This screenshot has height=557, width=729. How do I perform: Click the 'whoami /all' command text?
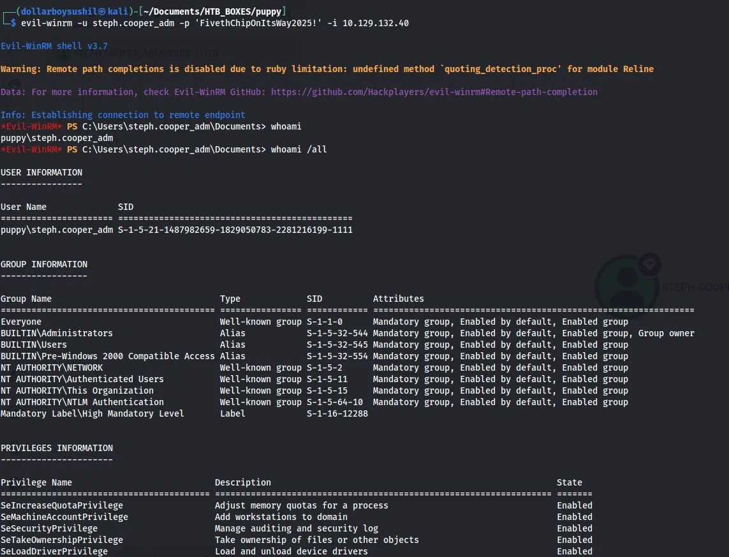pos(299,149)
